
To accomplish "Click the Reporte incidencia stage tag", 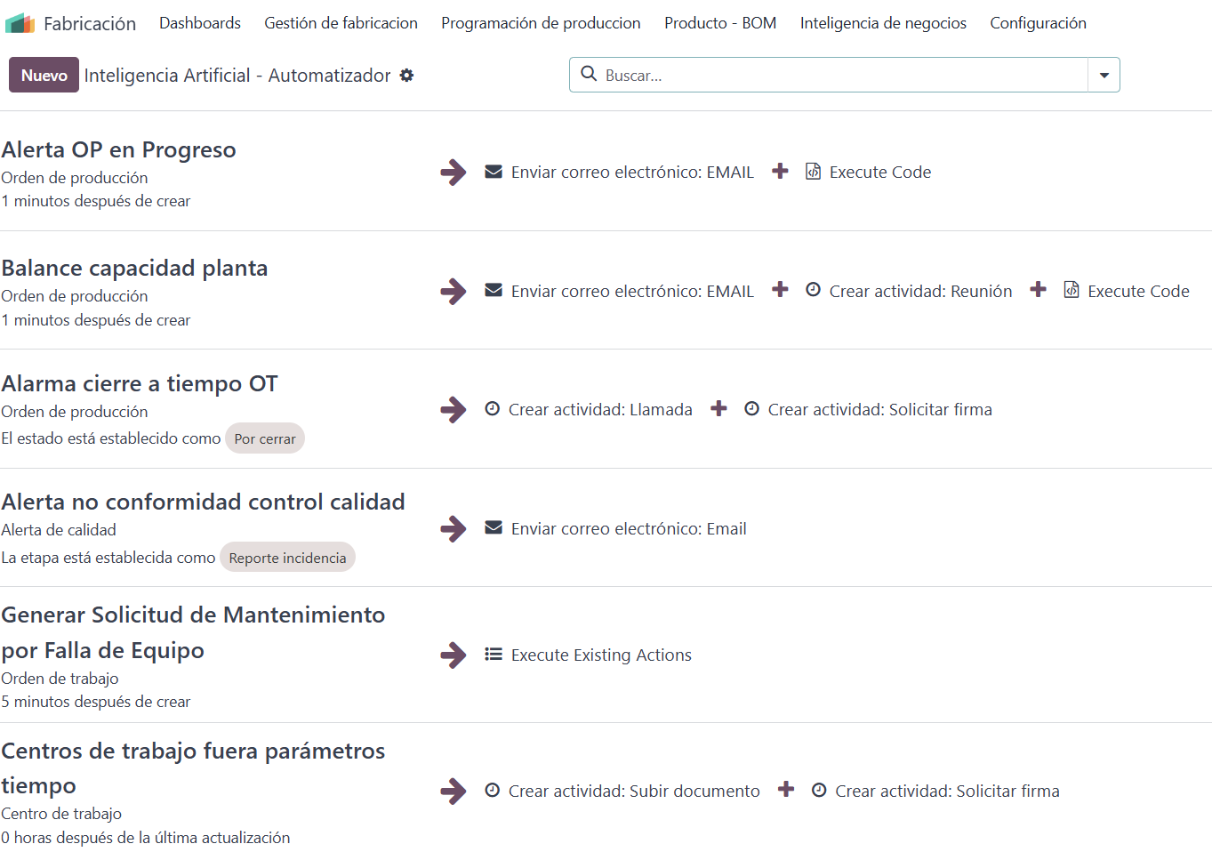I will tap(287, 558).
